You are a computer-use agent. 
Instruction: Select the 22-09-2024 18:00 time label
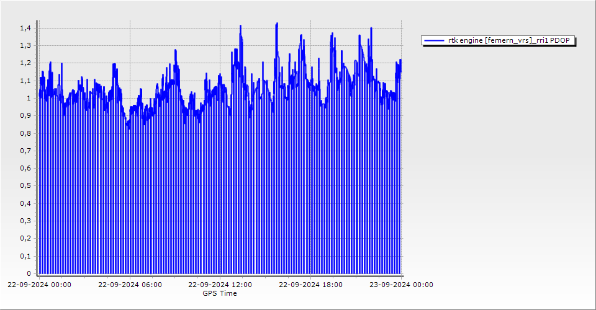pyautogui.click(x=310, y=285)
